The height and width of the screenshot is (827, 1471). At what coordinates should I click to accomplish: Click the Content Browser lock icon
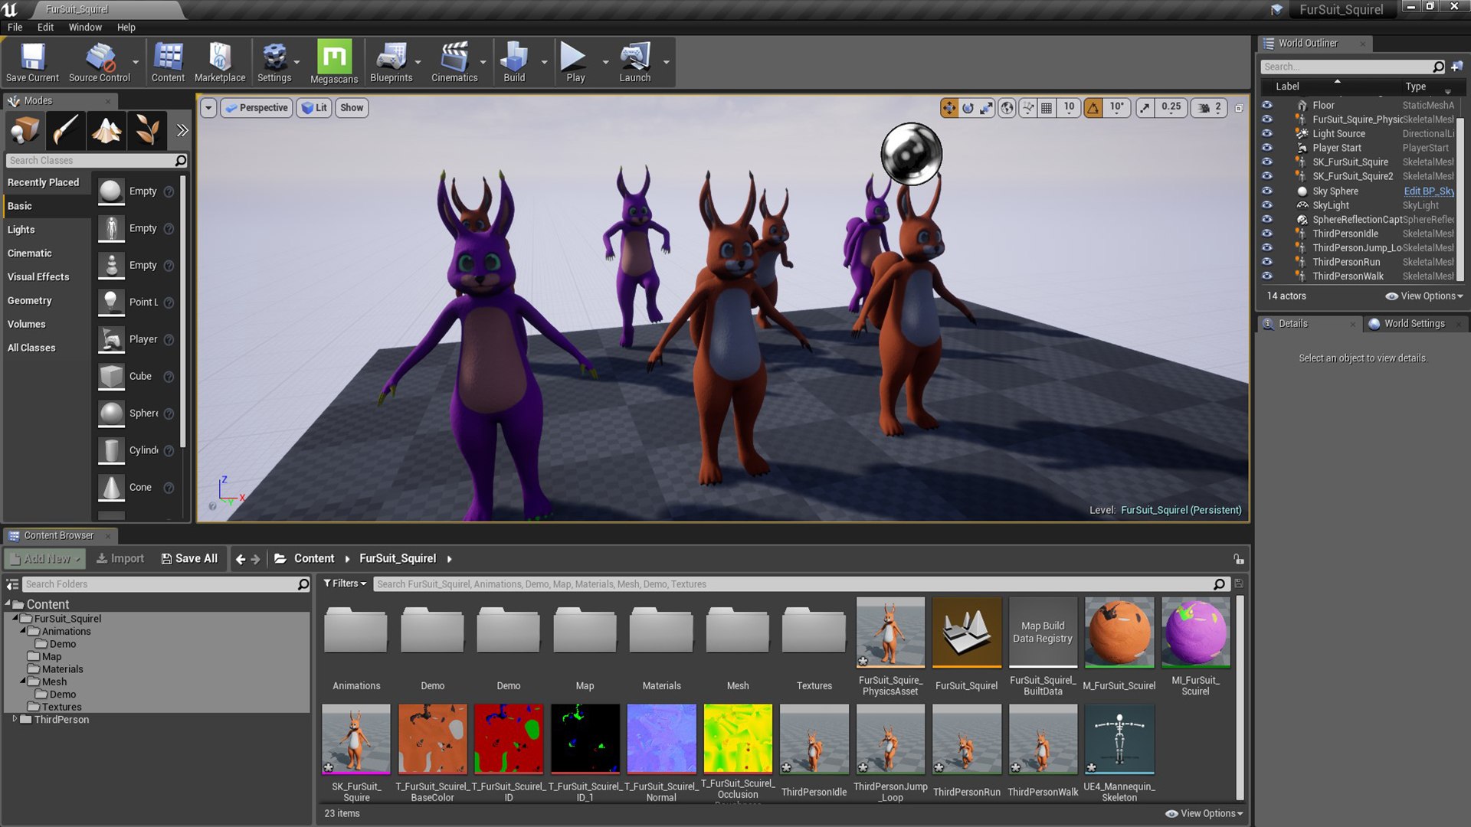(x=1238, y=559)
